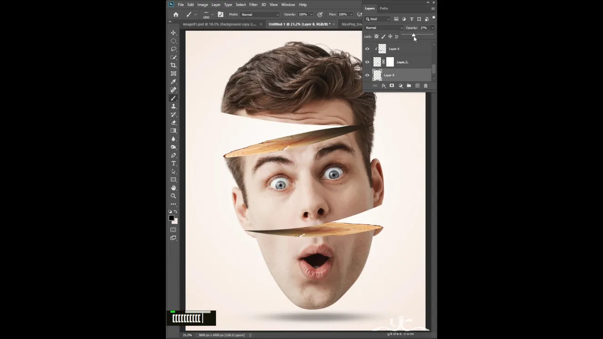This screenshot has height=339, width=603.
Task: Click the Home button in options bar
Action: (176, 15)
